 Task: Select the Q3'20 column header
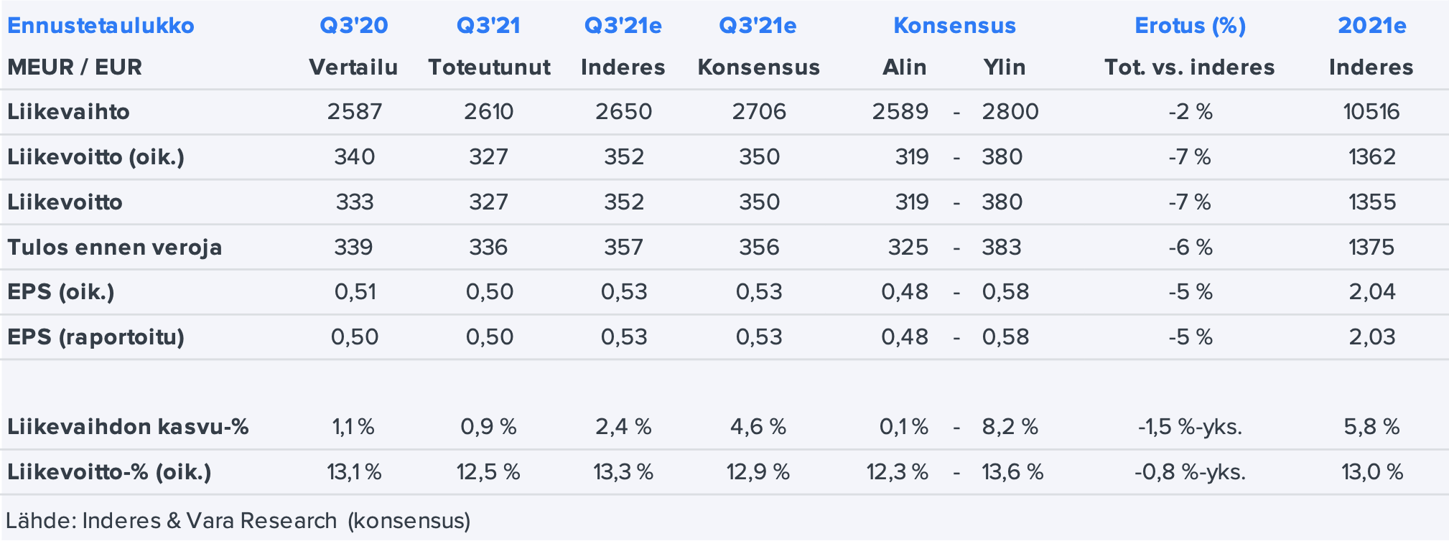[353, 26]
